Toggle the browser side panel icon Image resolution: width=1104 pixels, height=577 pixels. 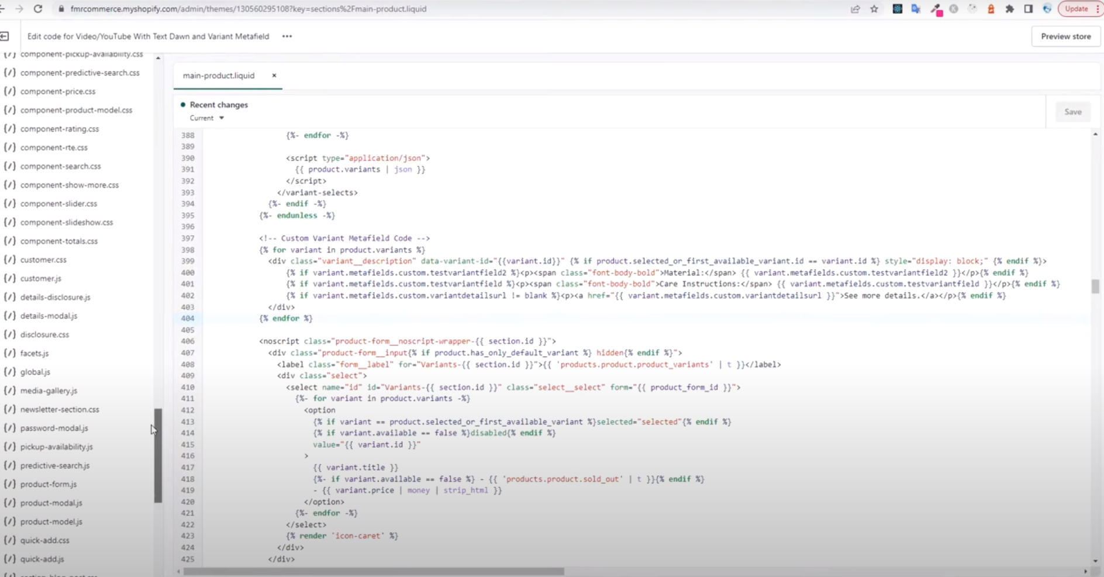pos(1028,9)
